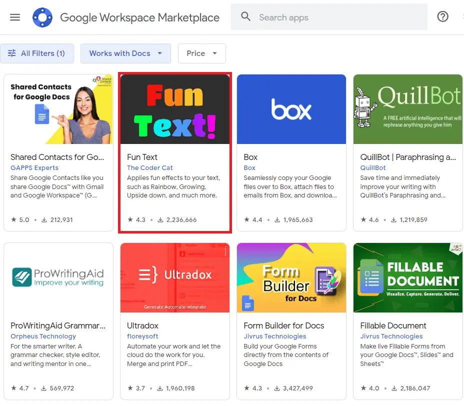Click the QuillBot description about Paraphrasing
464x406 pixels.
(x=403, y=186)
